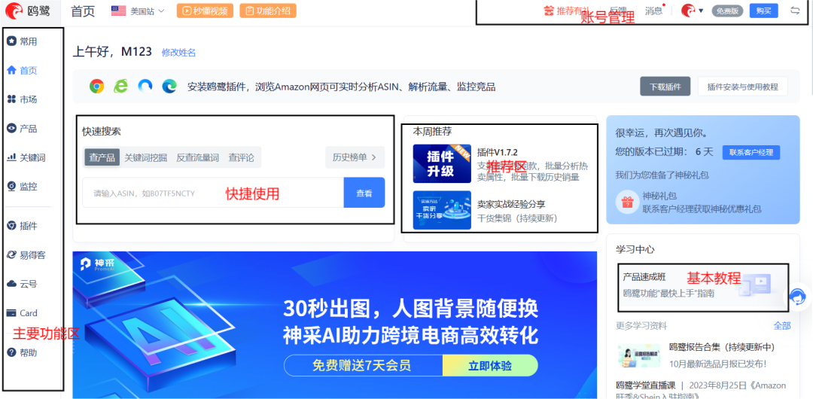Expand the 历史榜单 chevron button
Image resolution: width=813 pixels, height=399 pixels.
tap(355, 157)
